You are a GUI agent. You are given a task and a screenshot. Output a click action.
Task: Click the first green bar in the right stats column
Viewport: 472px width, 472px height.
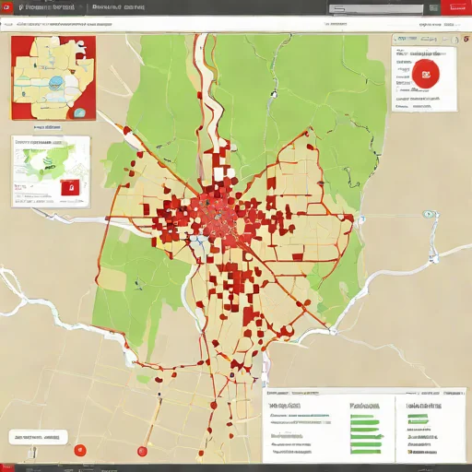coord(418,417)
